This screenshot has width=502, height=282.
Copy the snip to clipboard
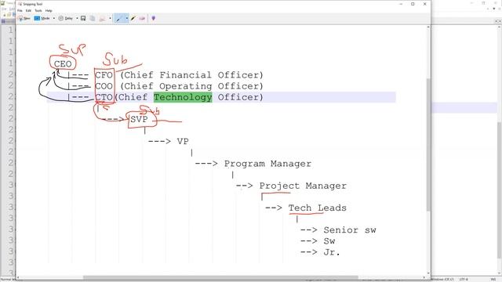point(93,19)
